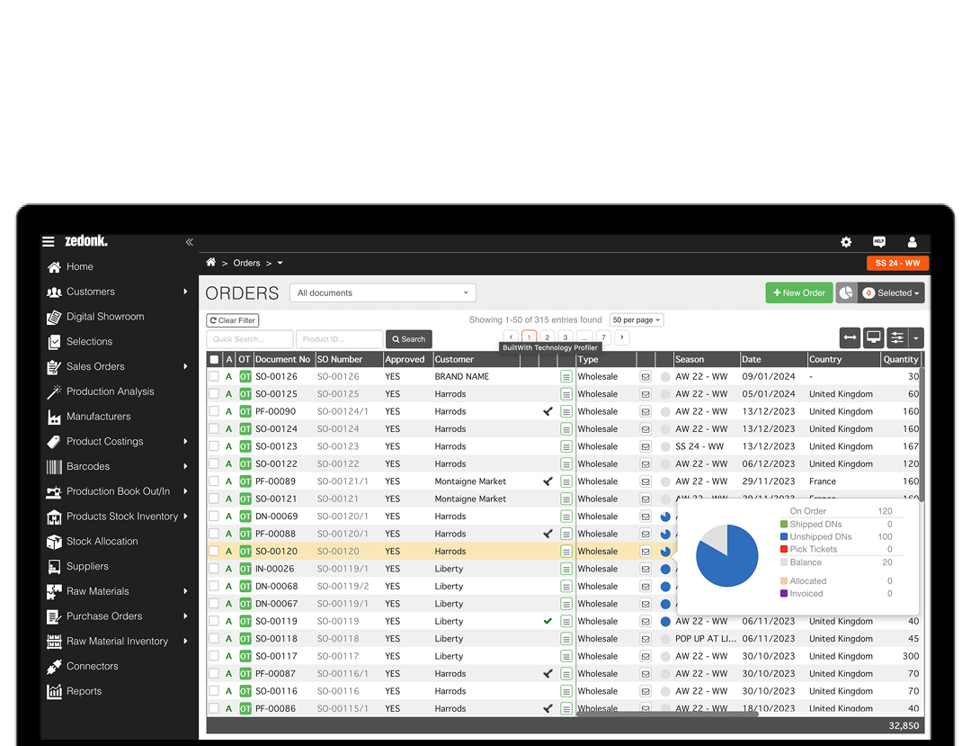Viewport: 971px width, 746px height.
Task: Toggle full-width view arrows icon
Action: click(x=850, y=337)
